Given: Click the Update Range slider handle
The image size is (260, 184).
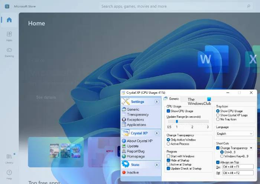Looking at the screenshot, I should coord(177,121).
